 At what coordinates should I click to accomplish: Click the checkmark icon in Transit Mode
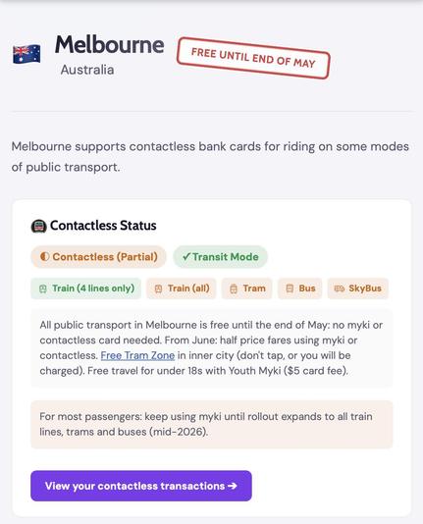(186, 257)
